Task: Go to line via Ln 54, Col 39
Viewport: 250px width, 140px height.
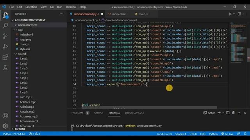Action: (x=164, y=134)
